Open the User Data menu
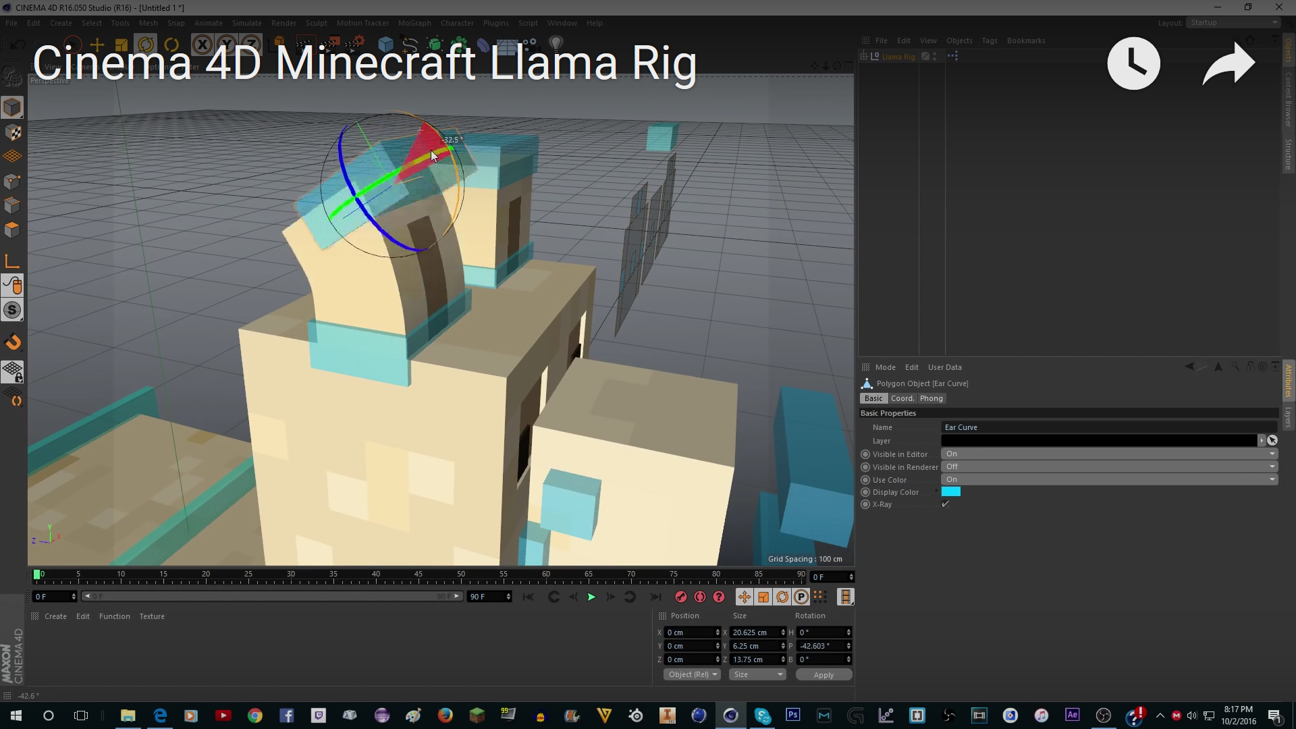Viewport: 1296px width, 729px height. [x=945, y=367]
